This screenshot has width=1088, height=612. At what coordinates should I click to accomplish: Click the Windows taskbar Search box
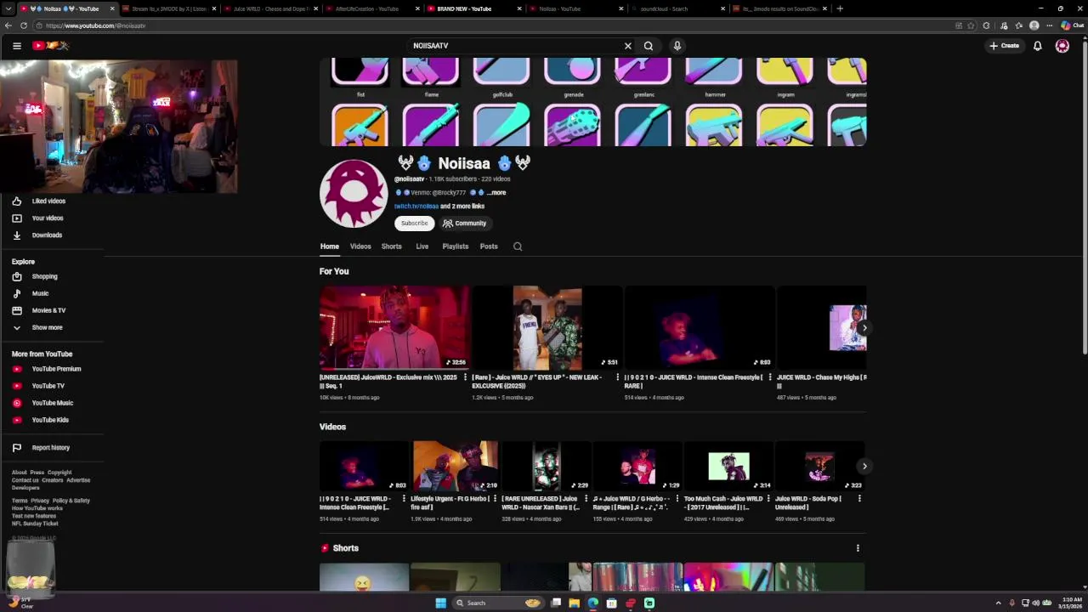[498, 603]
